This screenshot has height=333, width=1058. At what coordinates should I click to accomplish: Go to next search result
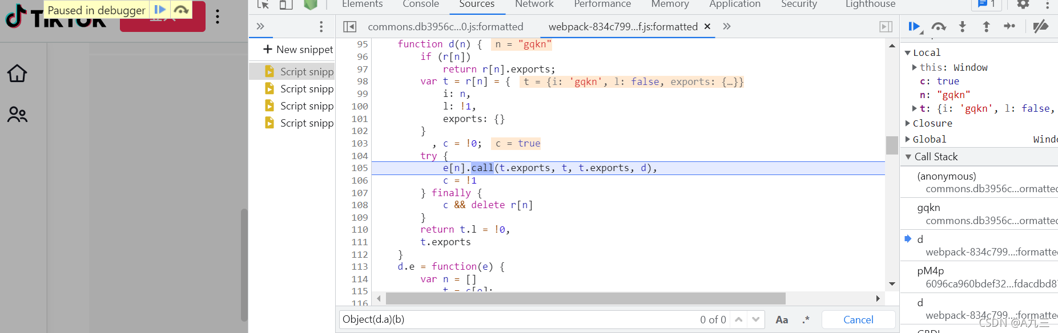(756, 319)
